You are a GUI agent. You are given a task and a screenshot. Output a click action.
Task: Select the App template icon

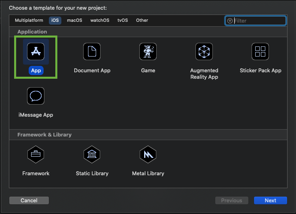36,52
